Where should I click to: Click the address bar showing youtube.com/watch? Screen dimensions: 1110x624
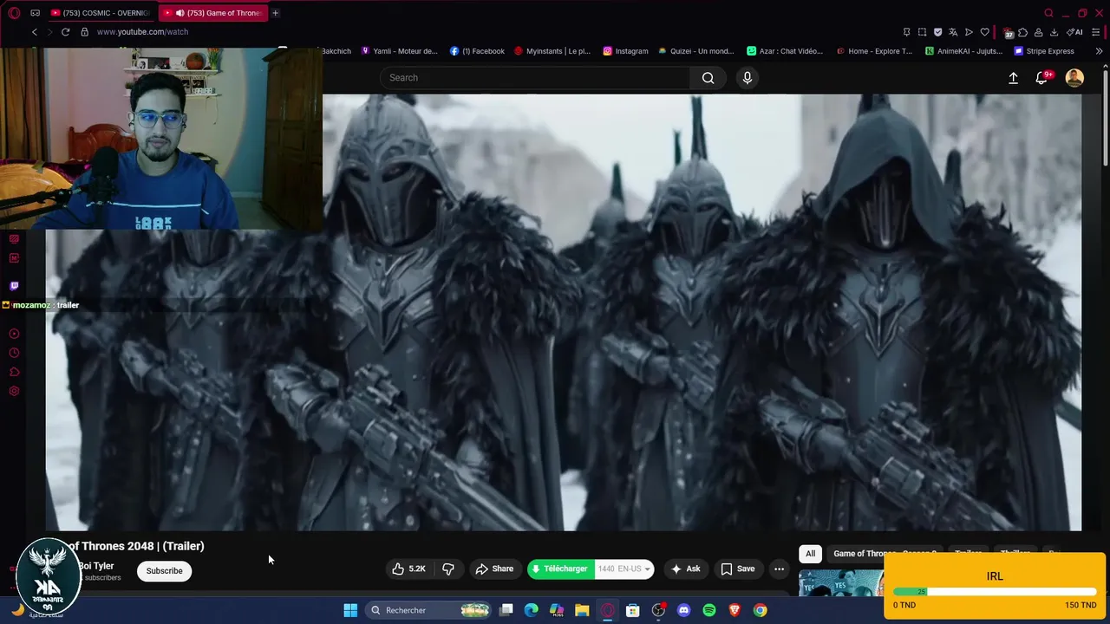tap(142, 32)
